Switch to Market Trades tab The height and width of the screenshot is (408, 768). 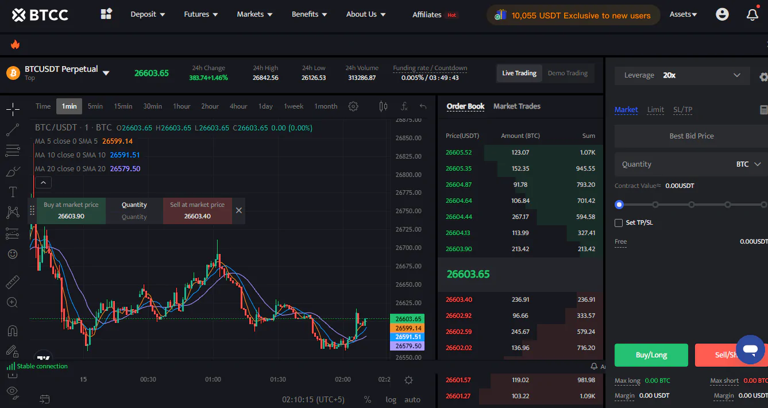click(x=516, y=106)
